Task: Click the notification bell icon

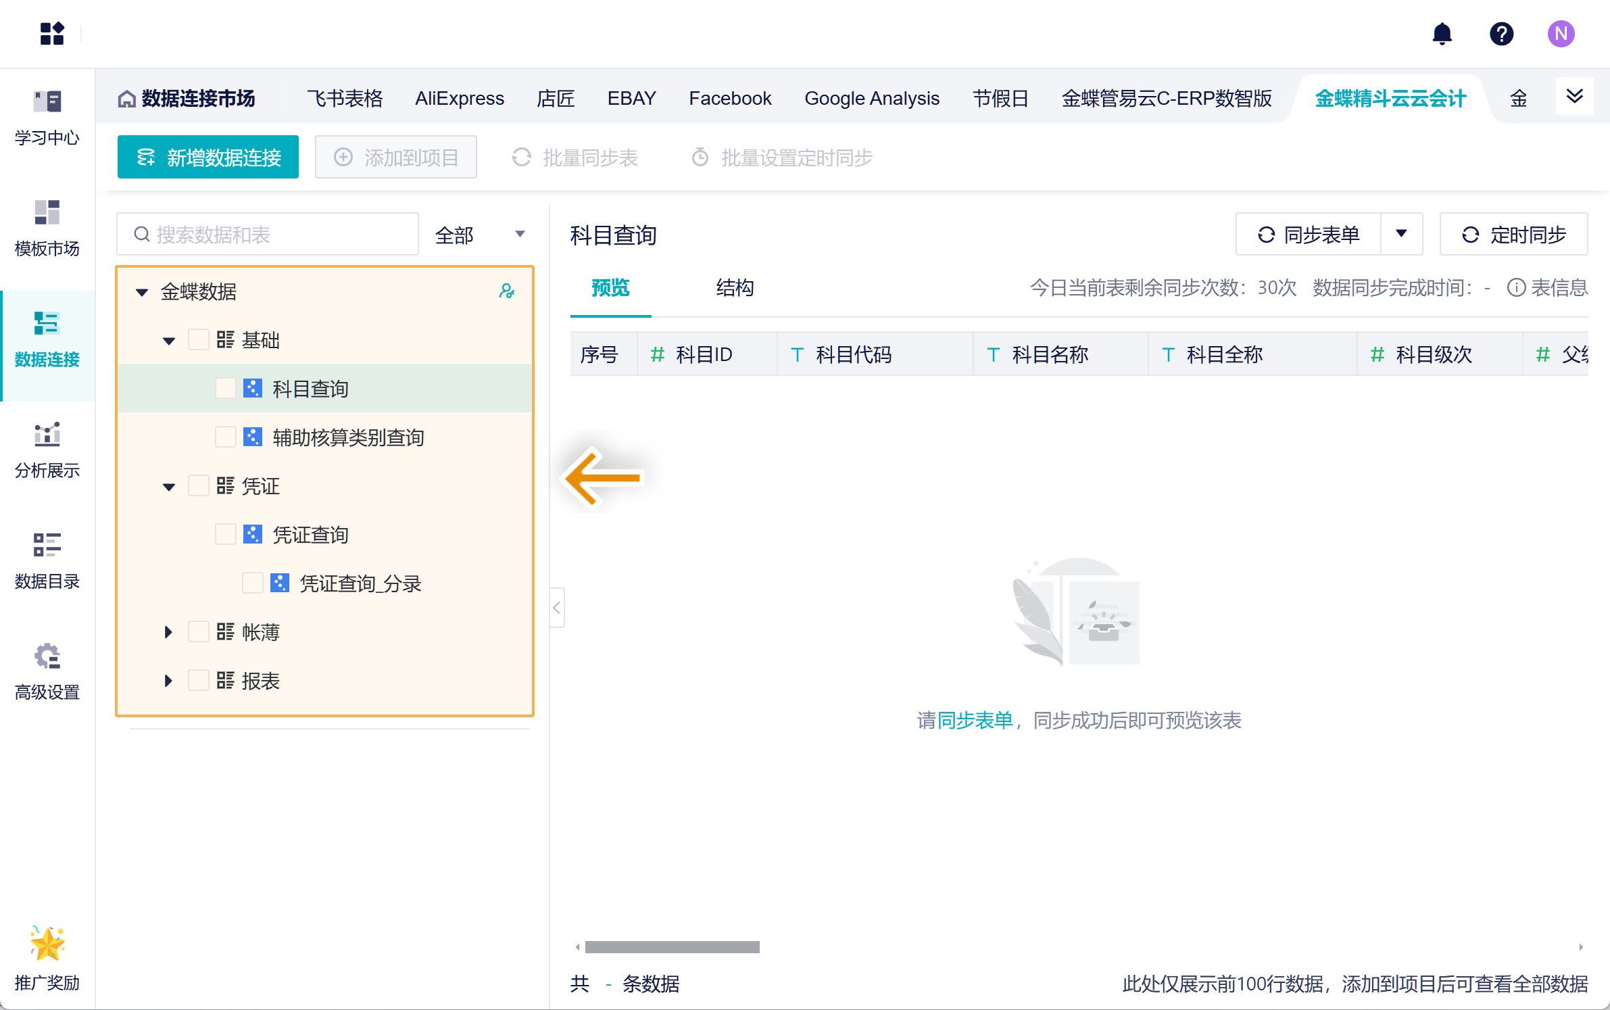Action: pos(1442,33)
